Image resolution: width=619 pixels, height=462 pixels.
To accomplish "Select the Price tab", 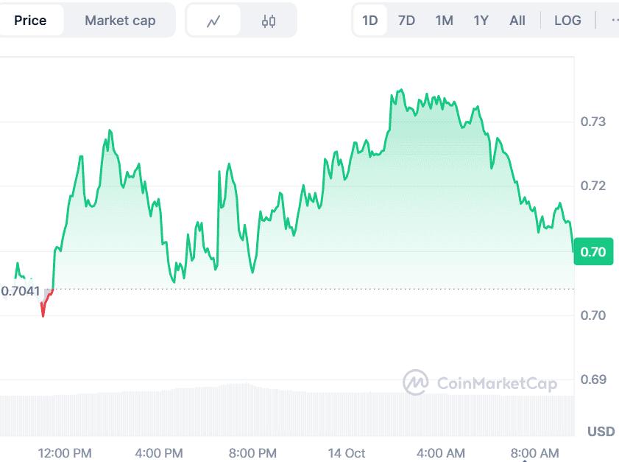I will click(x=32, y=21).
